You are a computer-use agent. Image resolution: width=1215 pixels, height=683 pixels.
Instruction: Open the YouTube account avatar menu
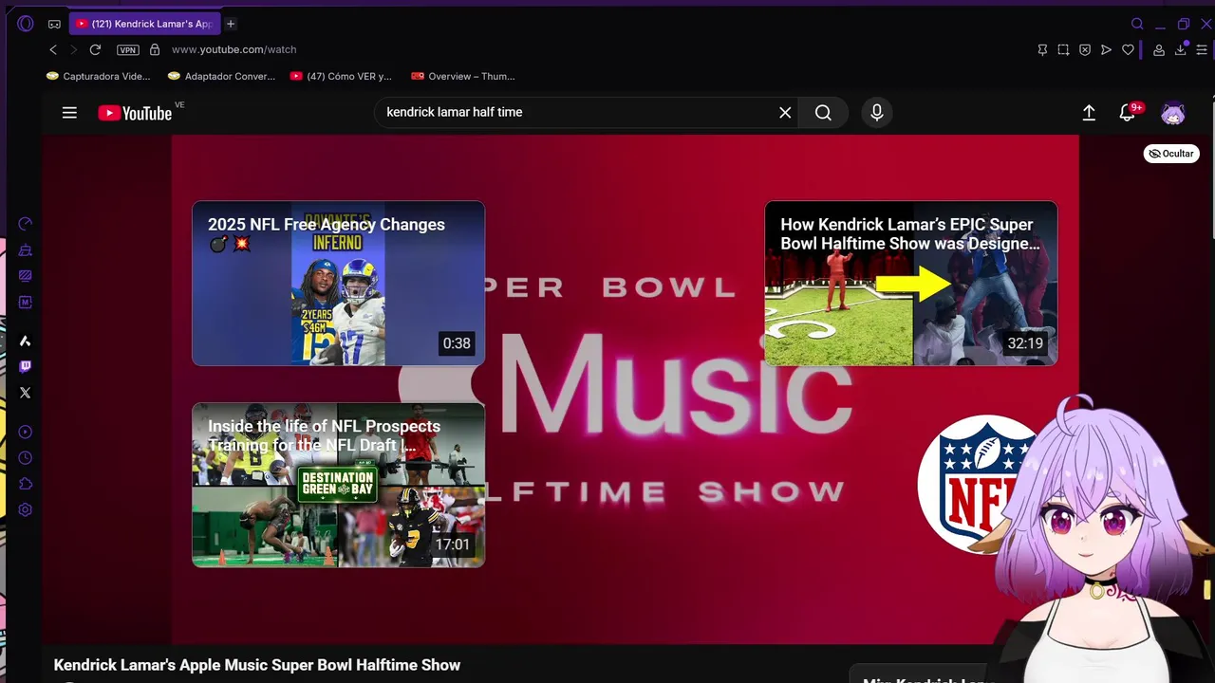(x=1173, y=112)
